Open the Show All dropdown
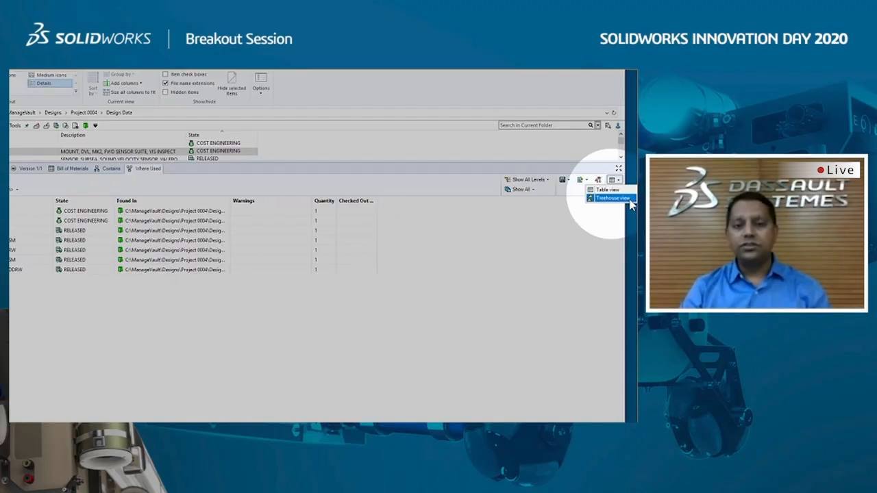877x493 pixels. [519, 190]
